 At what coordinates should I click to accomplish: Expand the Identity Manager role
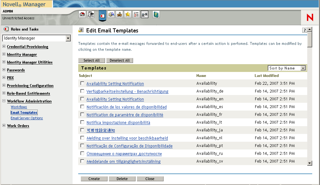pyautogui.click(x=4, y=54)
